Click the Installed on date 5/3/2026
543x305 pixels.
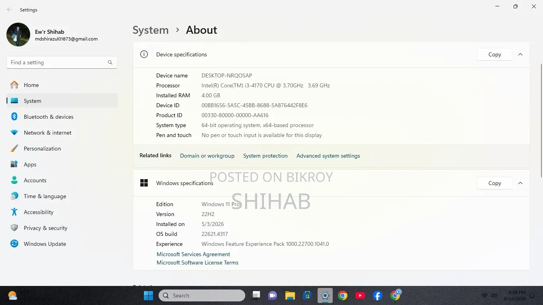(x=213, y=224)
